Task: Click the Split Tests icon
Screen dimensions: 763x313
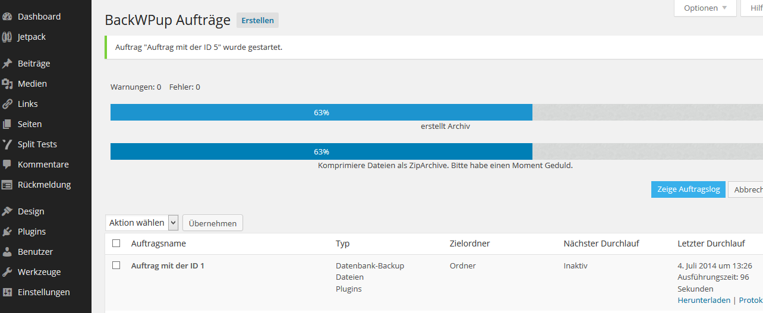Action: click(x=7, y=144)
